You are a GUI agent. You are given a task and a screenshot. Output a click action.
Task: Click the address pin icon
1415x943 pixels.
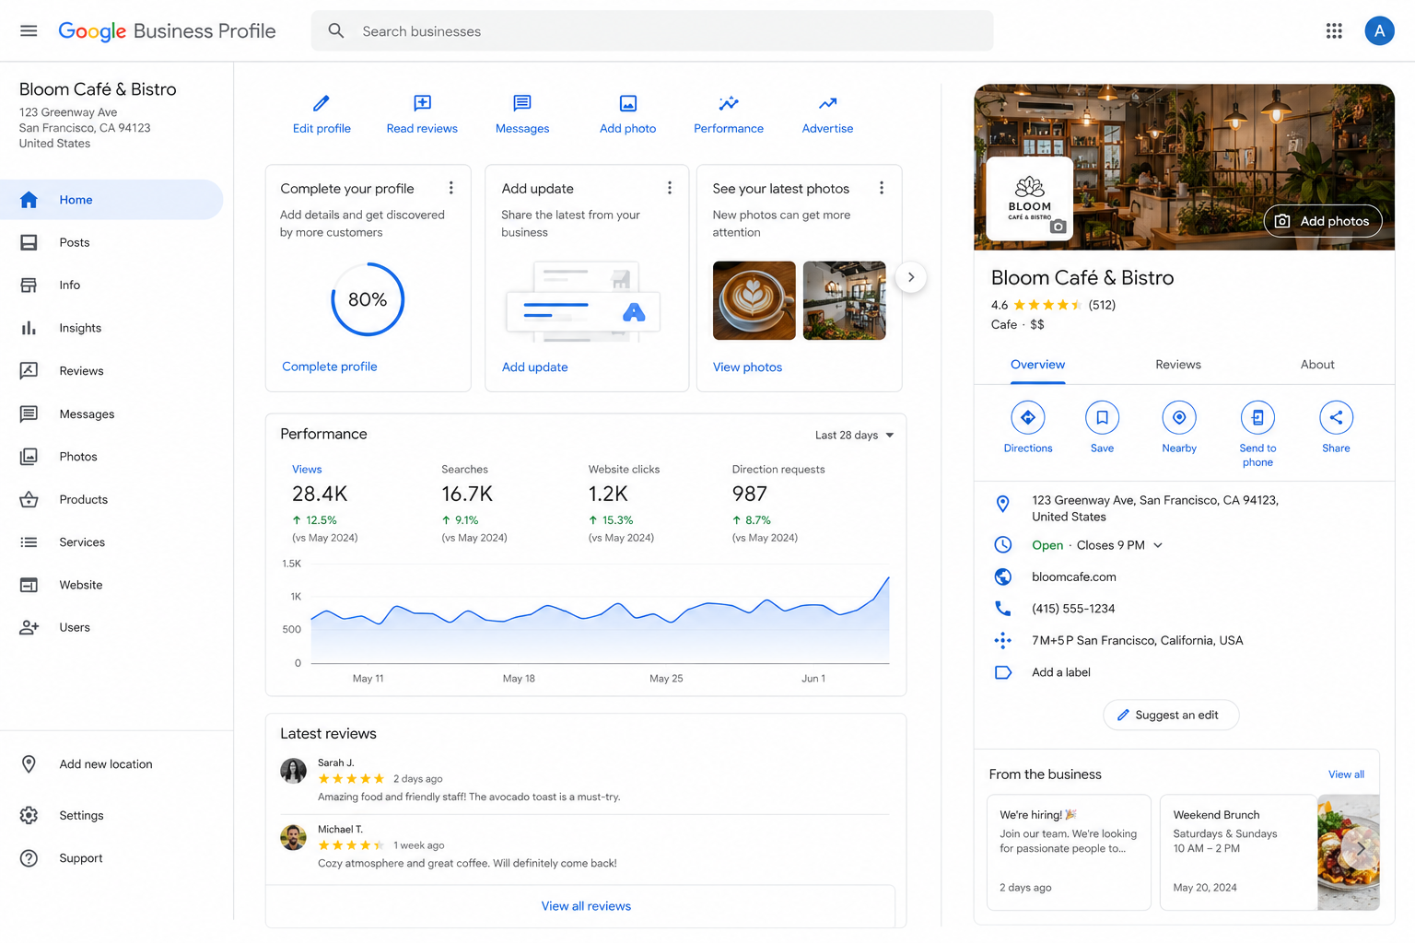coord(1003,504)
